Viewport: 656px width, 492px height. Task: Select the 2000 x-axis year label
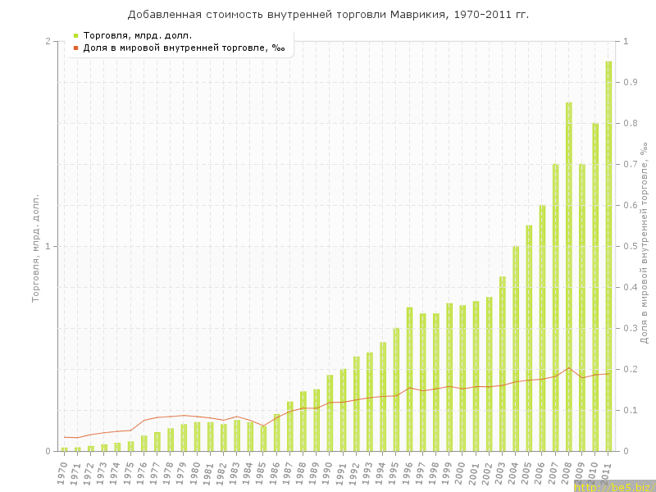[462, 470]
